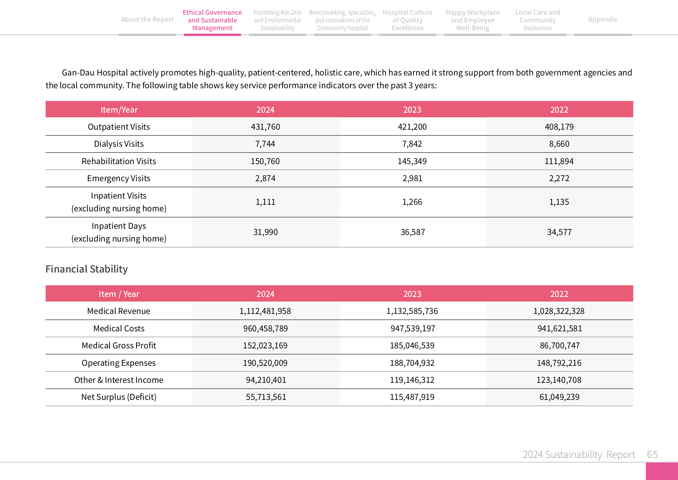Select the 119,146,312 interest income value
Viewport: 678px width, 480px height.
click(412, 380)
